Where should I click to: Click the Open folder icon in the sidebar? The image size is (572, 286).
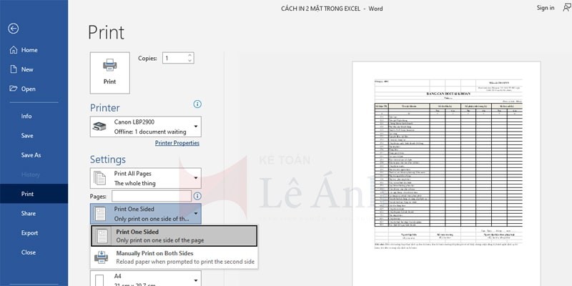click(14, 88)
